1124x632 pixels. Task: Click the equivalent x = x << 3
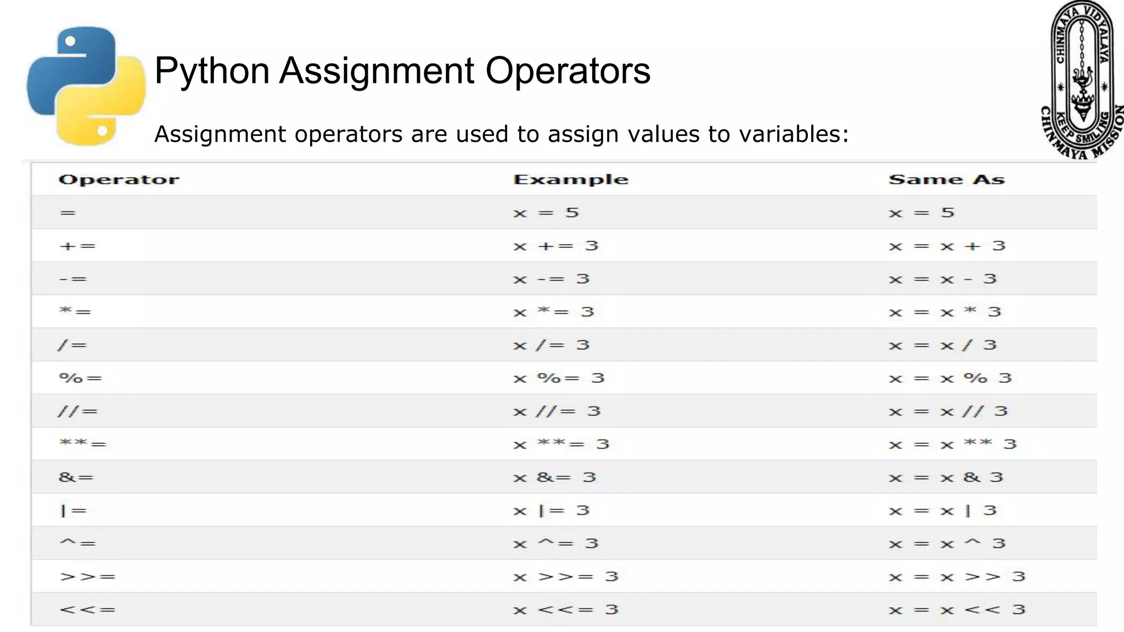click(x=957, y=610)
